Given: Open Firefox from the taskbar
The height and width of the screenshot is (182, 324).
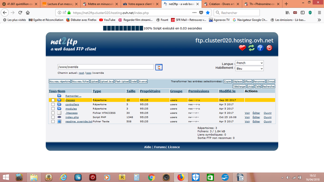Looking at the screenshot, I should [181, 177].
